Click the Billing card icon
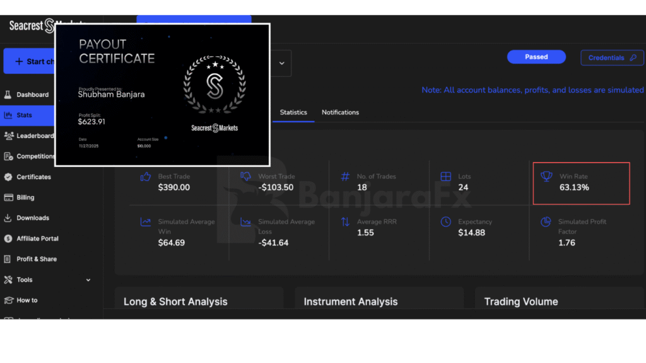646x363 pixels. click(8, 197)
